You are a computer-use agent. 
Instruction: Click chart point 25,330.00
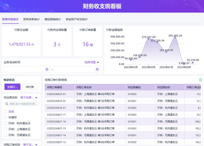point(193,63)
